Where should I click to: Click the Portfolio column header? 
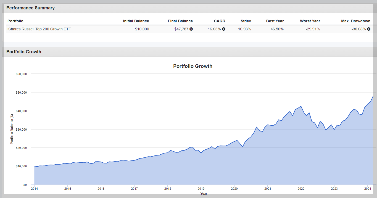15,21
